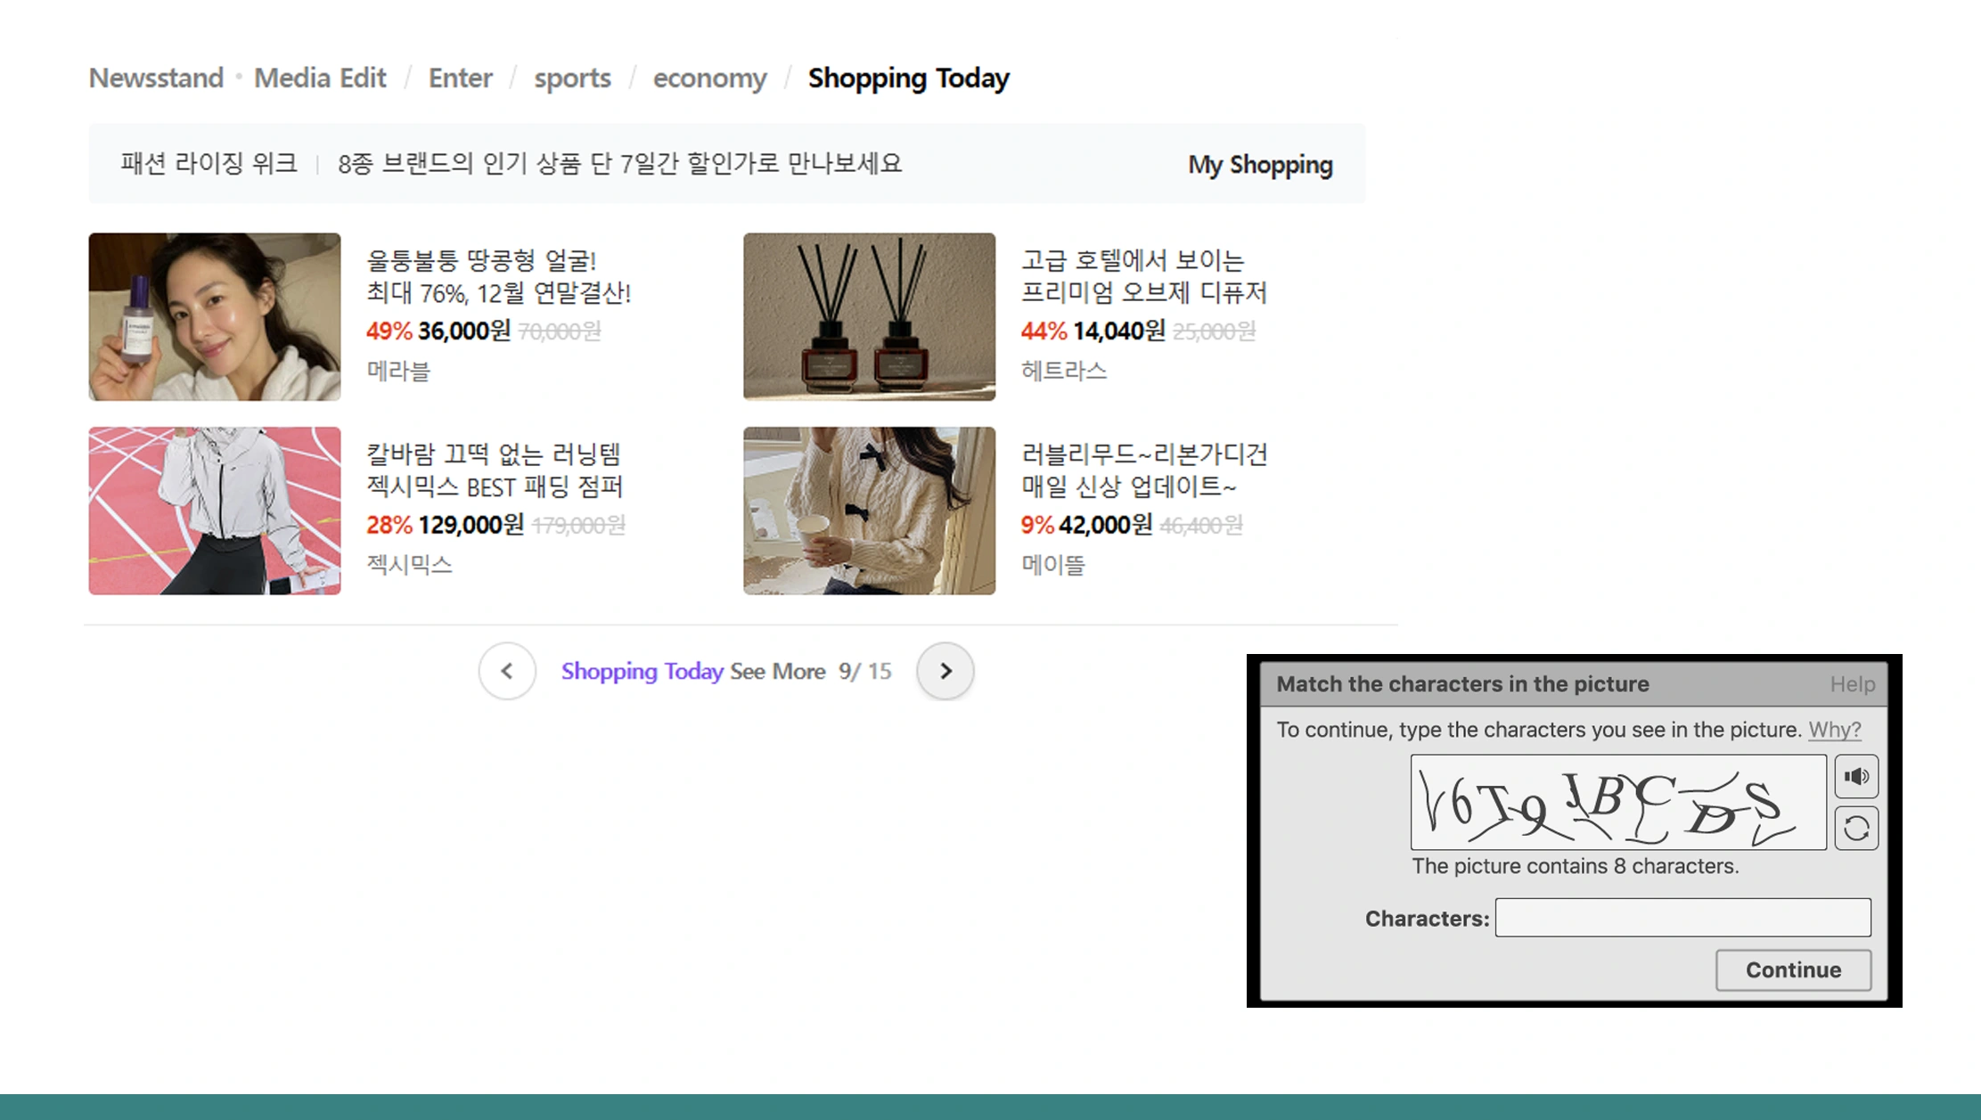Refresh the captcha image
1981x1120 pixels.
coord(1856,829)
